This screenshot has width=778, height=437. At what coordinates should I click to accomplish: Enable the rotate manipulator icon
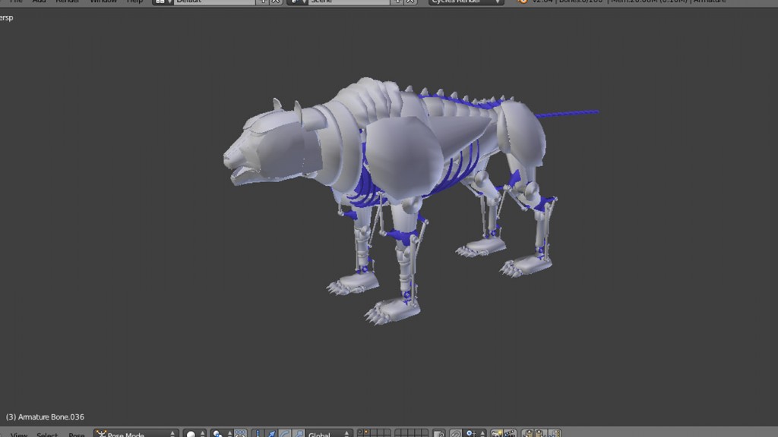(286, 432)
